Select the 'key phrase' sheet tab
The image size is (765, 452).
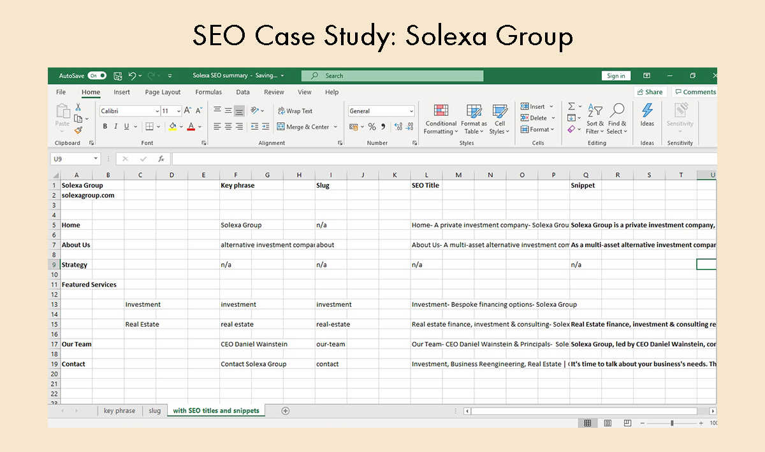119,411
